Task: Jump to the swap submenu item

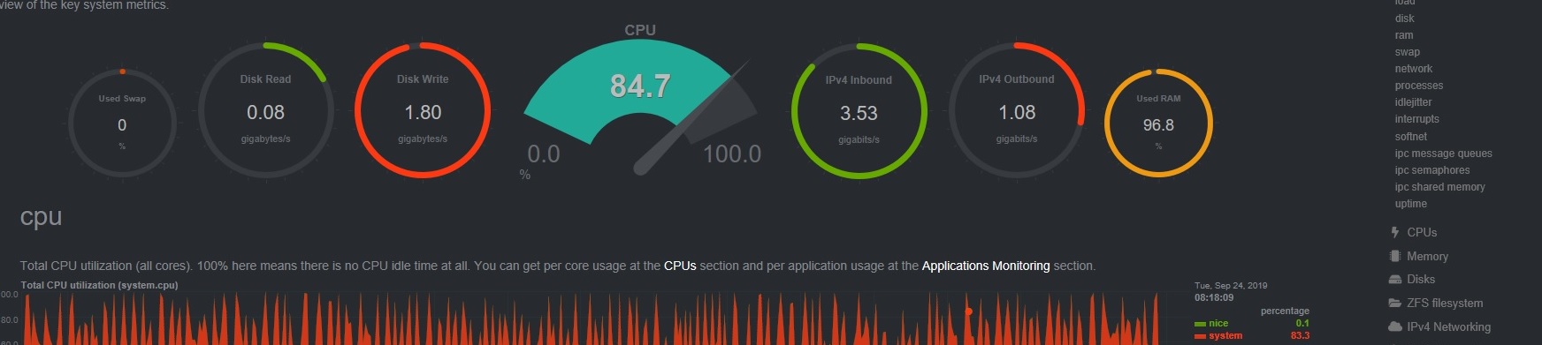Action: pos(1408,52)
